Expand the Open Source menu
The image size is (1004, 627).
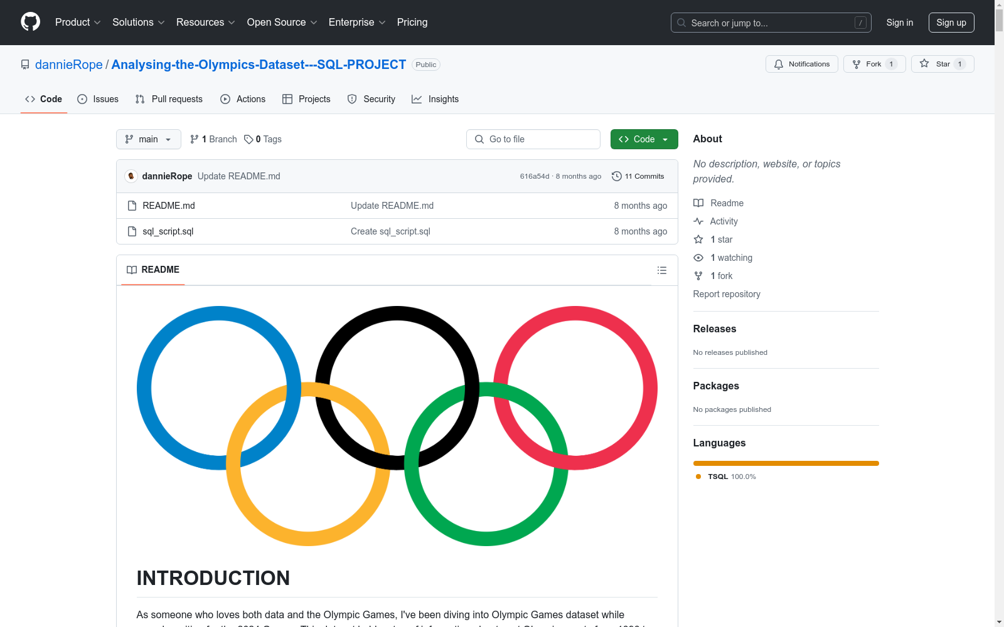click(x=282, y=22)
